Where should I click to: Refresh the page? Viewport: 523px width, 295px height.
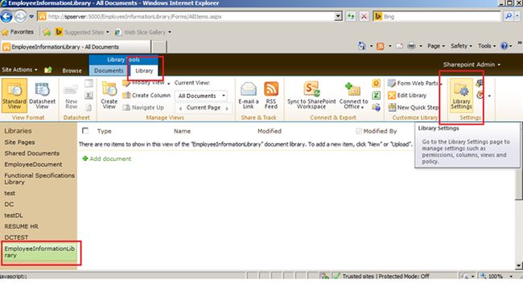point(351,16)
